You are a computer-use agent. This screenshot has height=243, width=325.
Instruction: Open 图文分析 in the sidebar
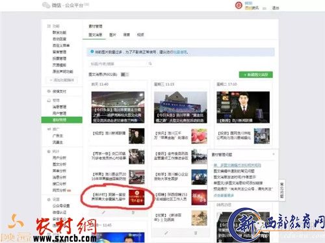point(59,164)
